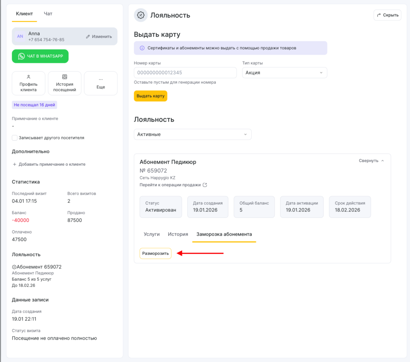Viewport: 410px width, 362px height.
Task: Click the Разморозить button
Action: point(155,253)
